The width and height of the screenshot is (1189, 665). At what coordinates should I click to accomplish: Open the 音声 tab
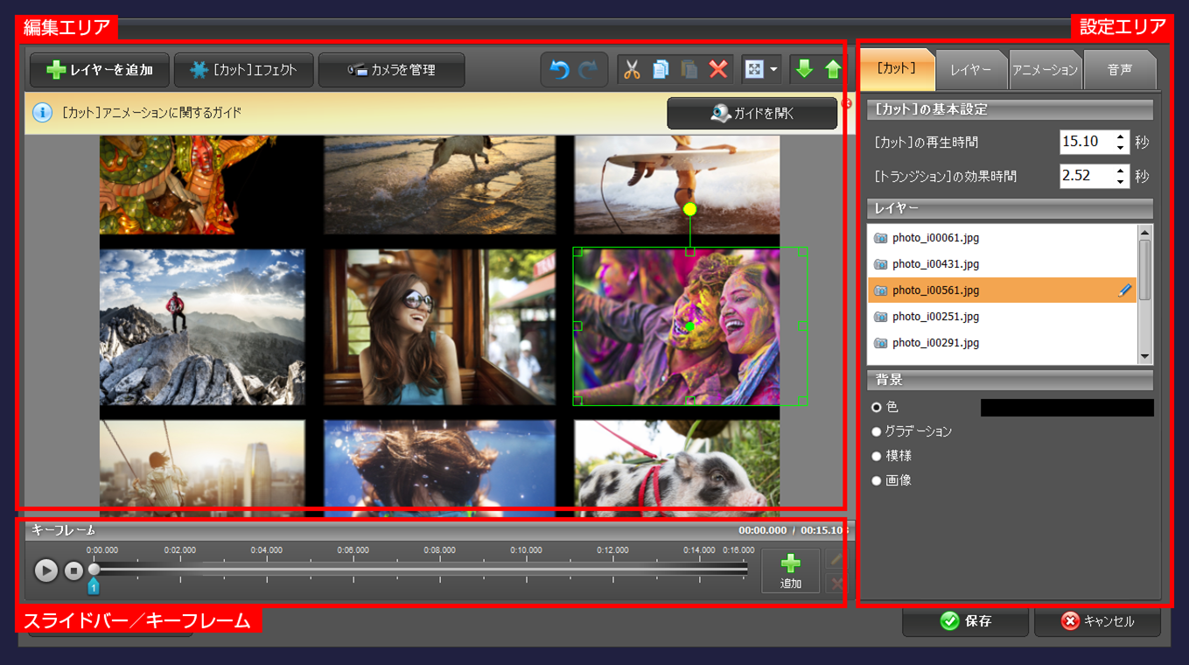pyautogui.click(x=1119, y=70)
